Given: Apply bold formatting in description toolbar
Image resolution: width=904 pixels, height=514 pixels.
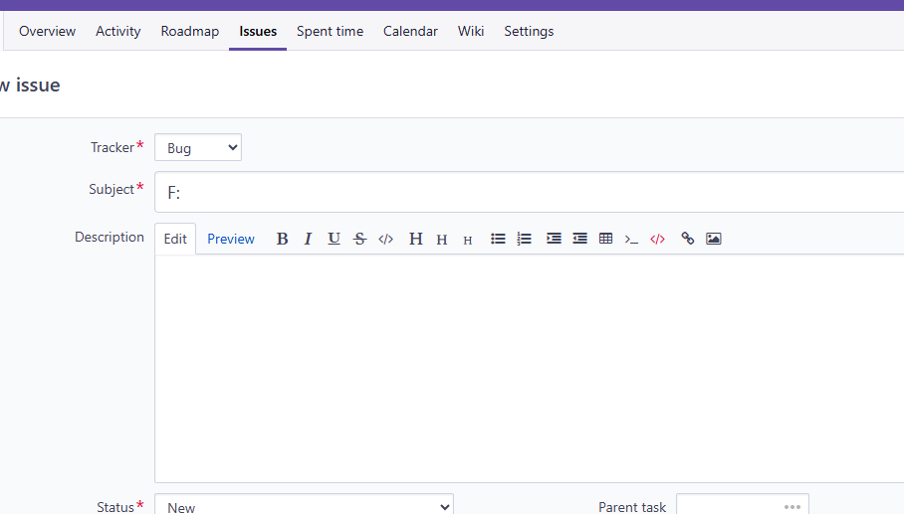Looking at the screenshot, I should tap(282, 239).
